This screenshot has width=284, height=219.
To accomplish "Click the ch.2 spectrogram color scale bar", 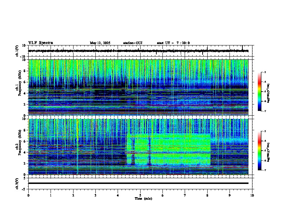I will click(x=260, y=151).
